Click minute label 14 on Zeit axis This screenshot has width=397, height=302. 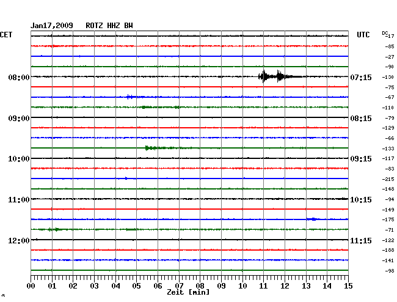(327, 286)
